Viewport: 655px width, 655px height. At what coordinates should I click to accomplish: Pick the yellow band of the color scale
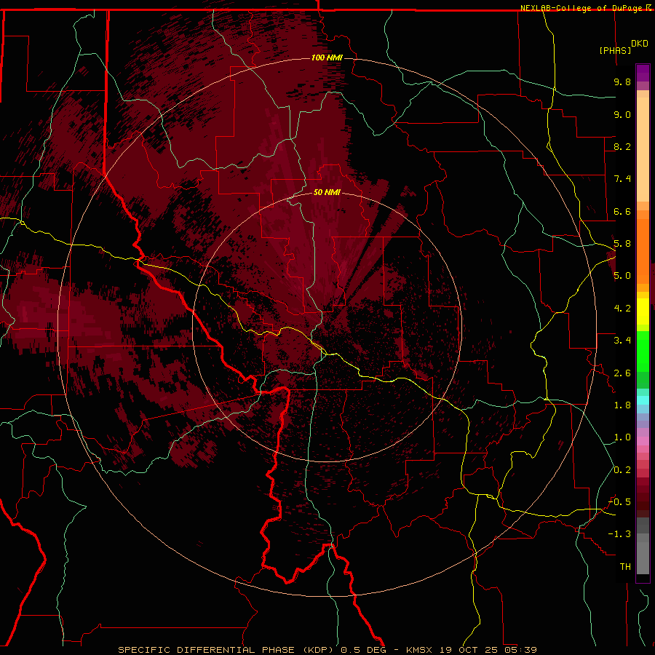pos(643,311)
